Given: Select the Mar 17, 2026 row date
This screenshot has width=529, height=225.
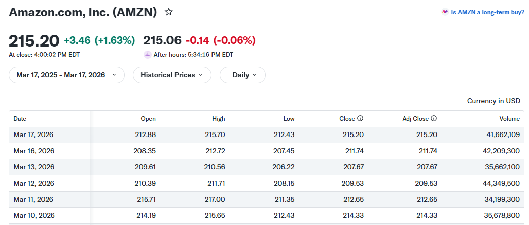Looking at the screenshot, I should coord(33,135).
